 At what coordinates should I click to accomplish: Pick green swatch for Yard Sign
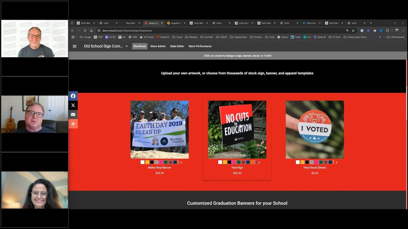239,162
